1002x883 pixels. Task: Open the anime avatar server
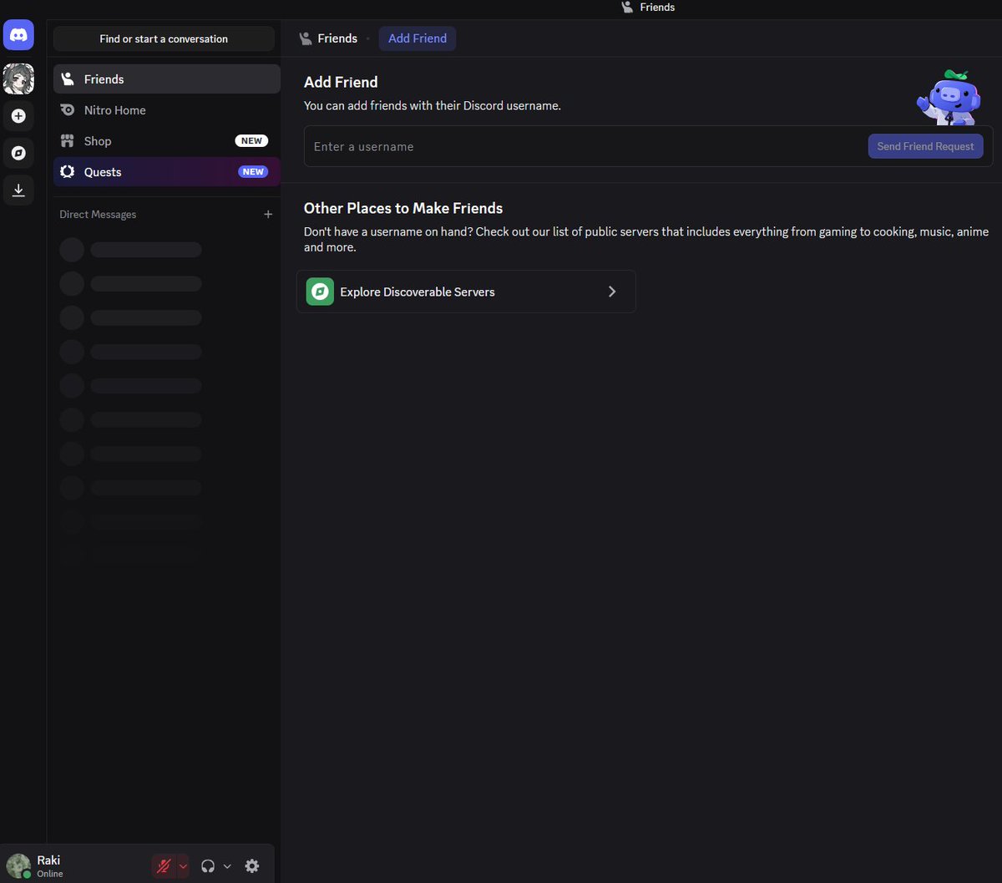click(18, 79)
